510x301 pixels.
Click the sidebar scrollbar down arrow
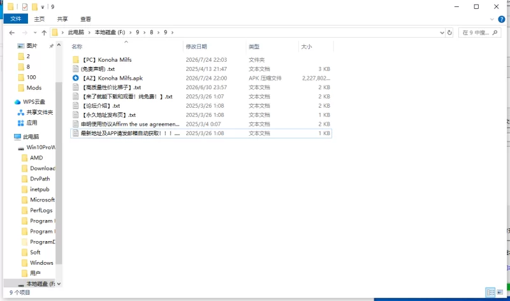click(x=59, y=284)
